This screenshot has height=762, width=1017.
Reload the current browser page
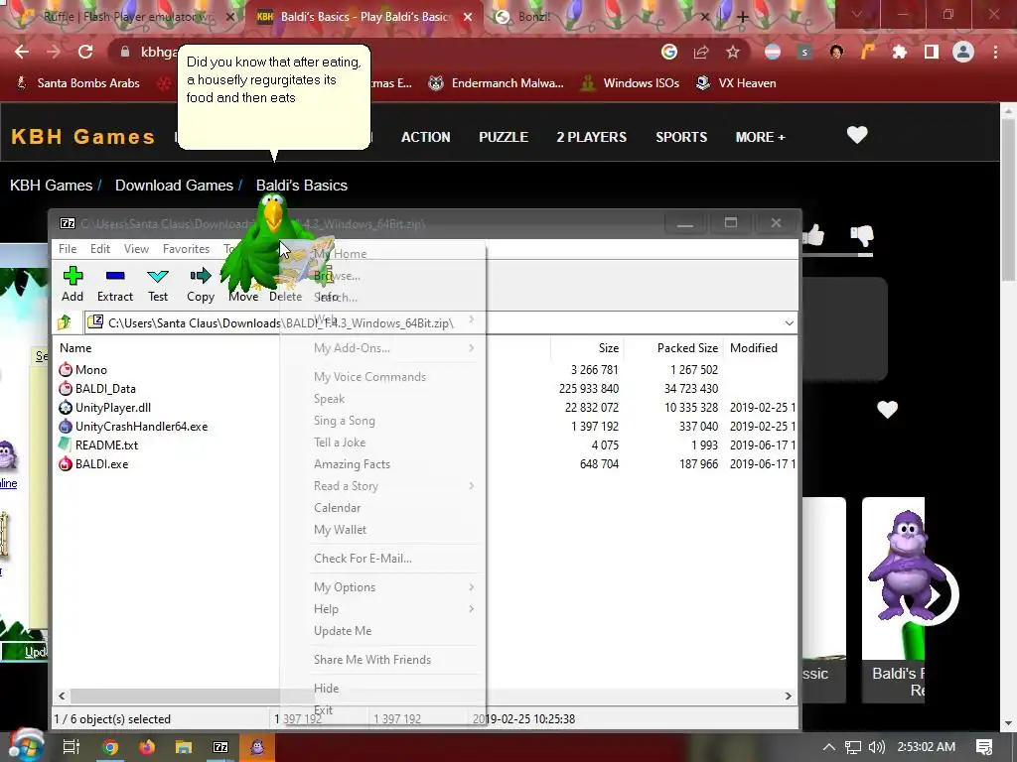point(85,52)
